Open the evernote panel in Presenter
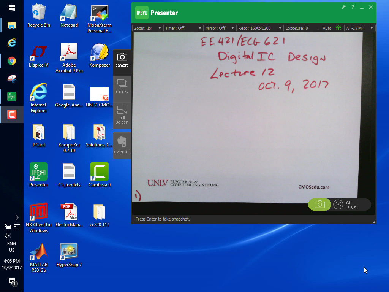 tap(122, 145)
